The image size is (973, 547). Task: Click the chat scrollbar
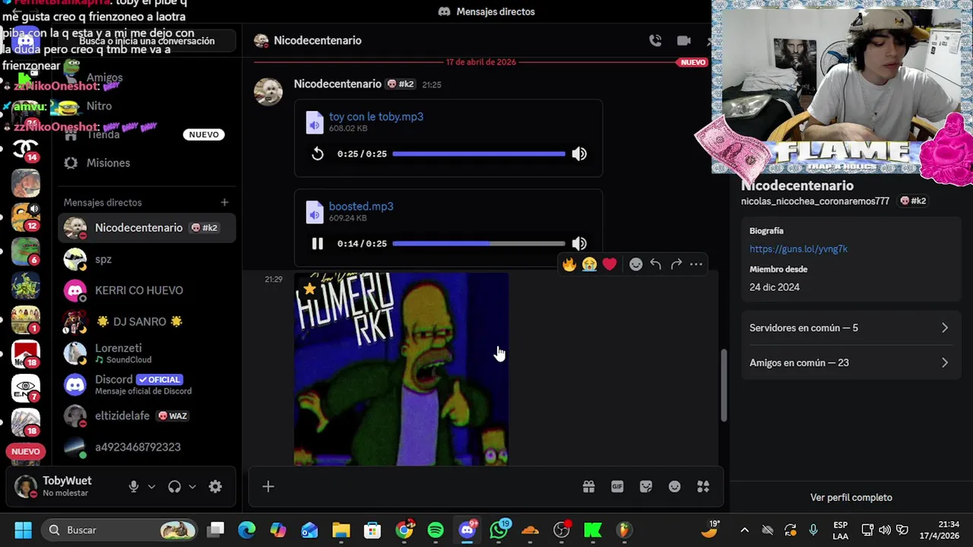[x=724, y=385]
